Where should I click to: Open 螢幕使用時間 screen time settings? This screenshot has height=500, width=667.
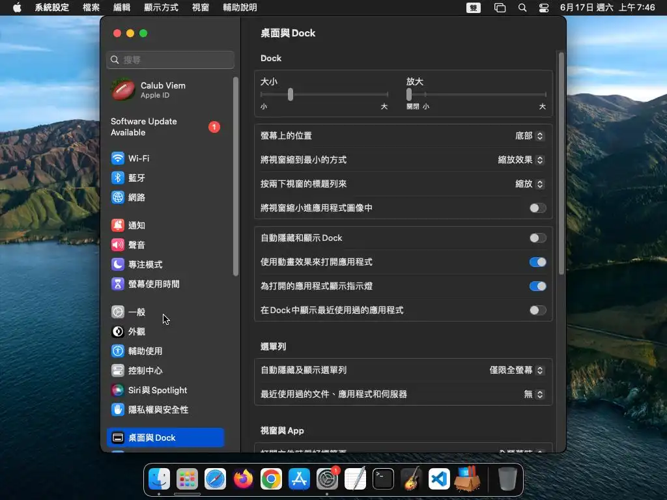coord(166,284)
